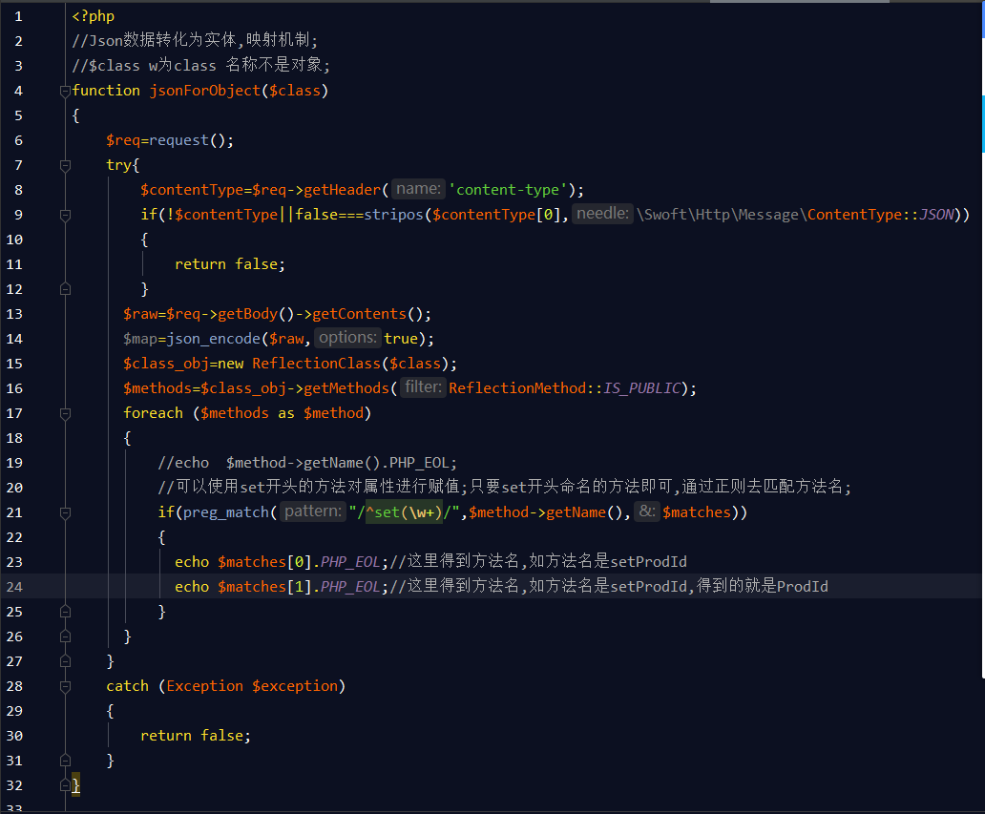Click the 'filter:' parameter hint in getMethods
Viewport: 985px width, 814px height.
click(423, 387)
